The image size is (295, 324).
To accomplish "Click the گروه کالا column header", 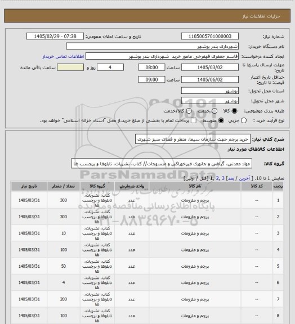I will (x=97, y=186).
